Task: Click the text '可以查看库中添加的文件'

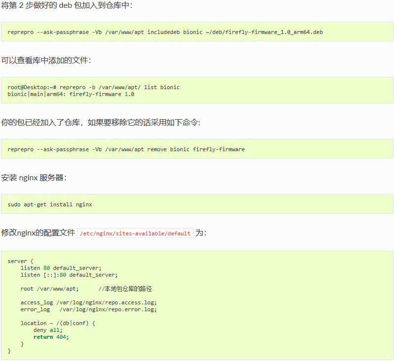Action: pos(46,60)
